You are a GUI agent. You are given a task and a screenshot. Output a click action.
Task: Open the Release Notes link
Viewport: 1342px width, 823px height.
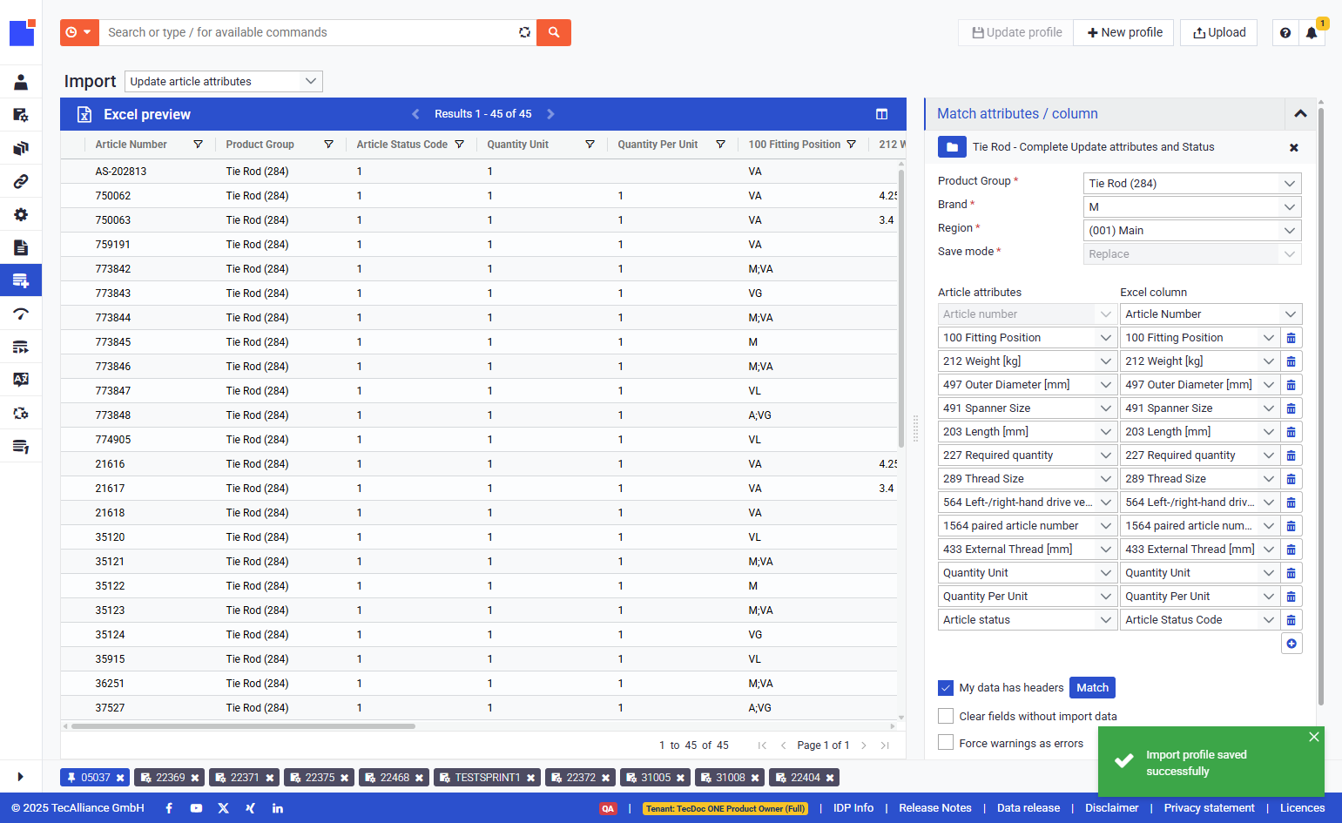tap(935, 808)
